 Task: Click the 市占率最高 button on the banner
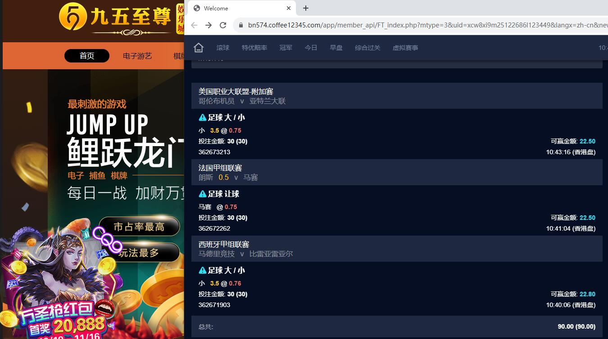139,227
